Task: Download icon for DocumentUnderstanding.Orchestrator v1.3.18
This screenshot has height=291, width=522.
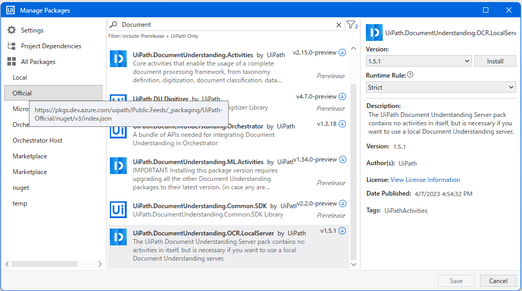Action: point(342,124)
